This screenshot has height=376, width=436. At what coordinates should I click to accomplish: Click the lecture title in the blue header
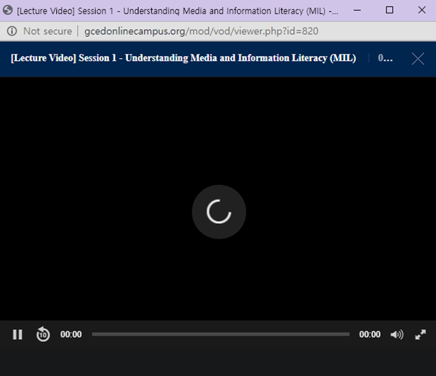(x=183, y=58)
